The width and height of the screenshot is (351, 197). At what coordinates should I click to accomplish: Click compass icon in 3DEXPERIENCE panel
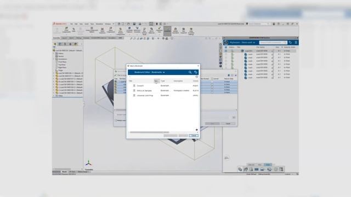(x=226, y=43)
